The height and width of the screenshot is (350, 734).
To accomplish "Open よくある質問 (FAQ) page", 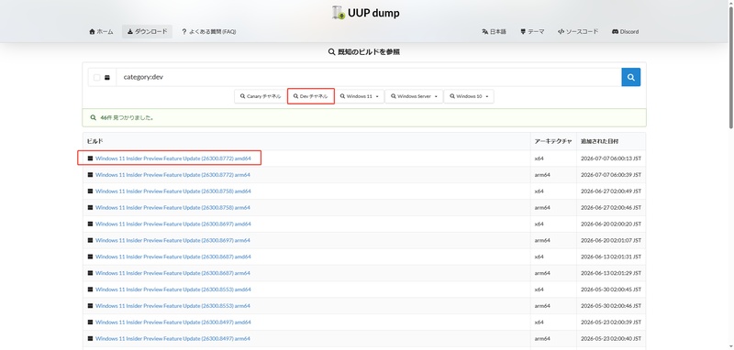I will click(x=209, y=32).
